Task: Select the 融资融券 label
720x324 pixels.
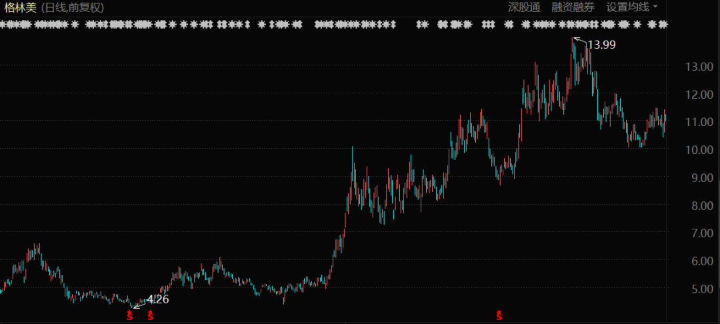Action: 573,7
